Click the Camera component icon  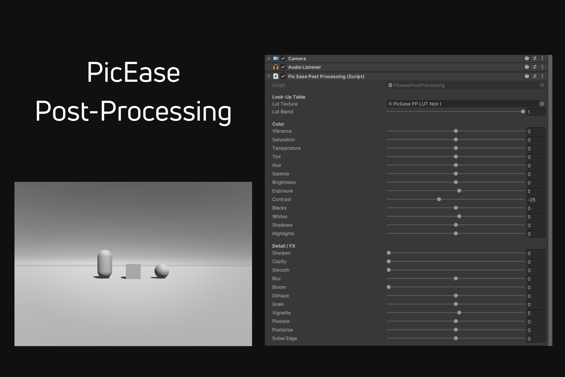(276, 58)
